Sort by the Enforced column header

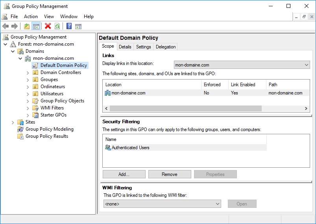click(215, 85)
